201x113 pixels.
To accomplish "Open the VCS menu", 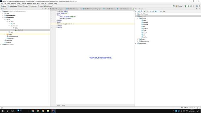I will point(46,3).
